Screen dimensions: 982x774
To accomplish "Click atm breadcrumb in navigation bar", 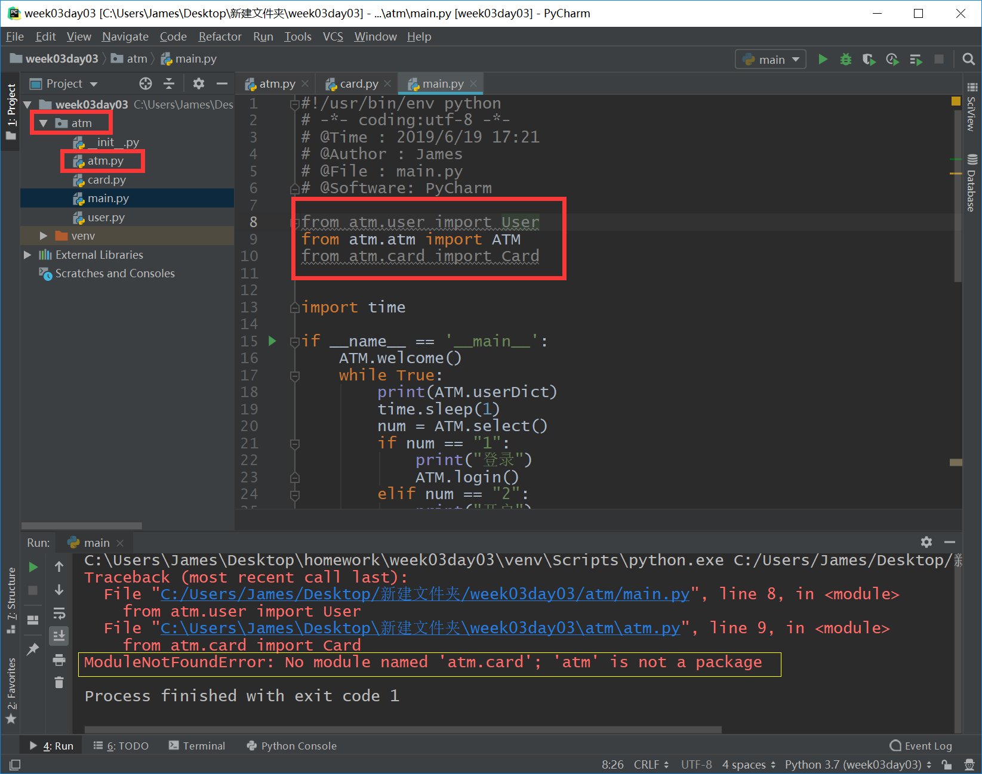I will (x=137, y=58).
